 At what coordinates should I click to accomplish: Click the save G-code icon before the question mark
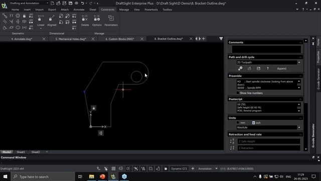coord(259,68)
